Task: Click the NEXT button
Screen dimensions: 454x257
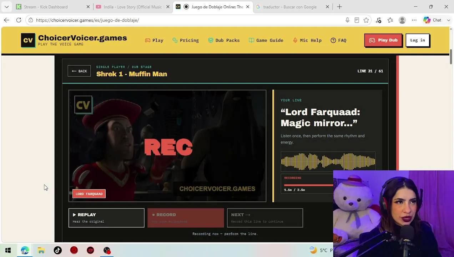Action: pos(265,218)
